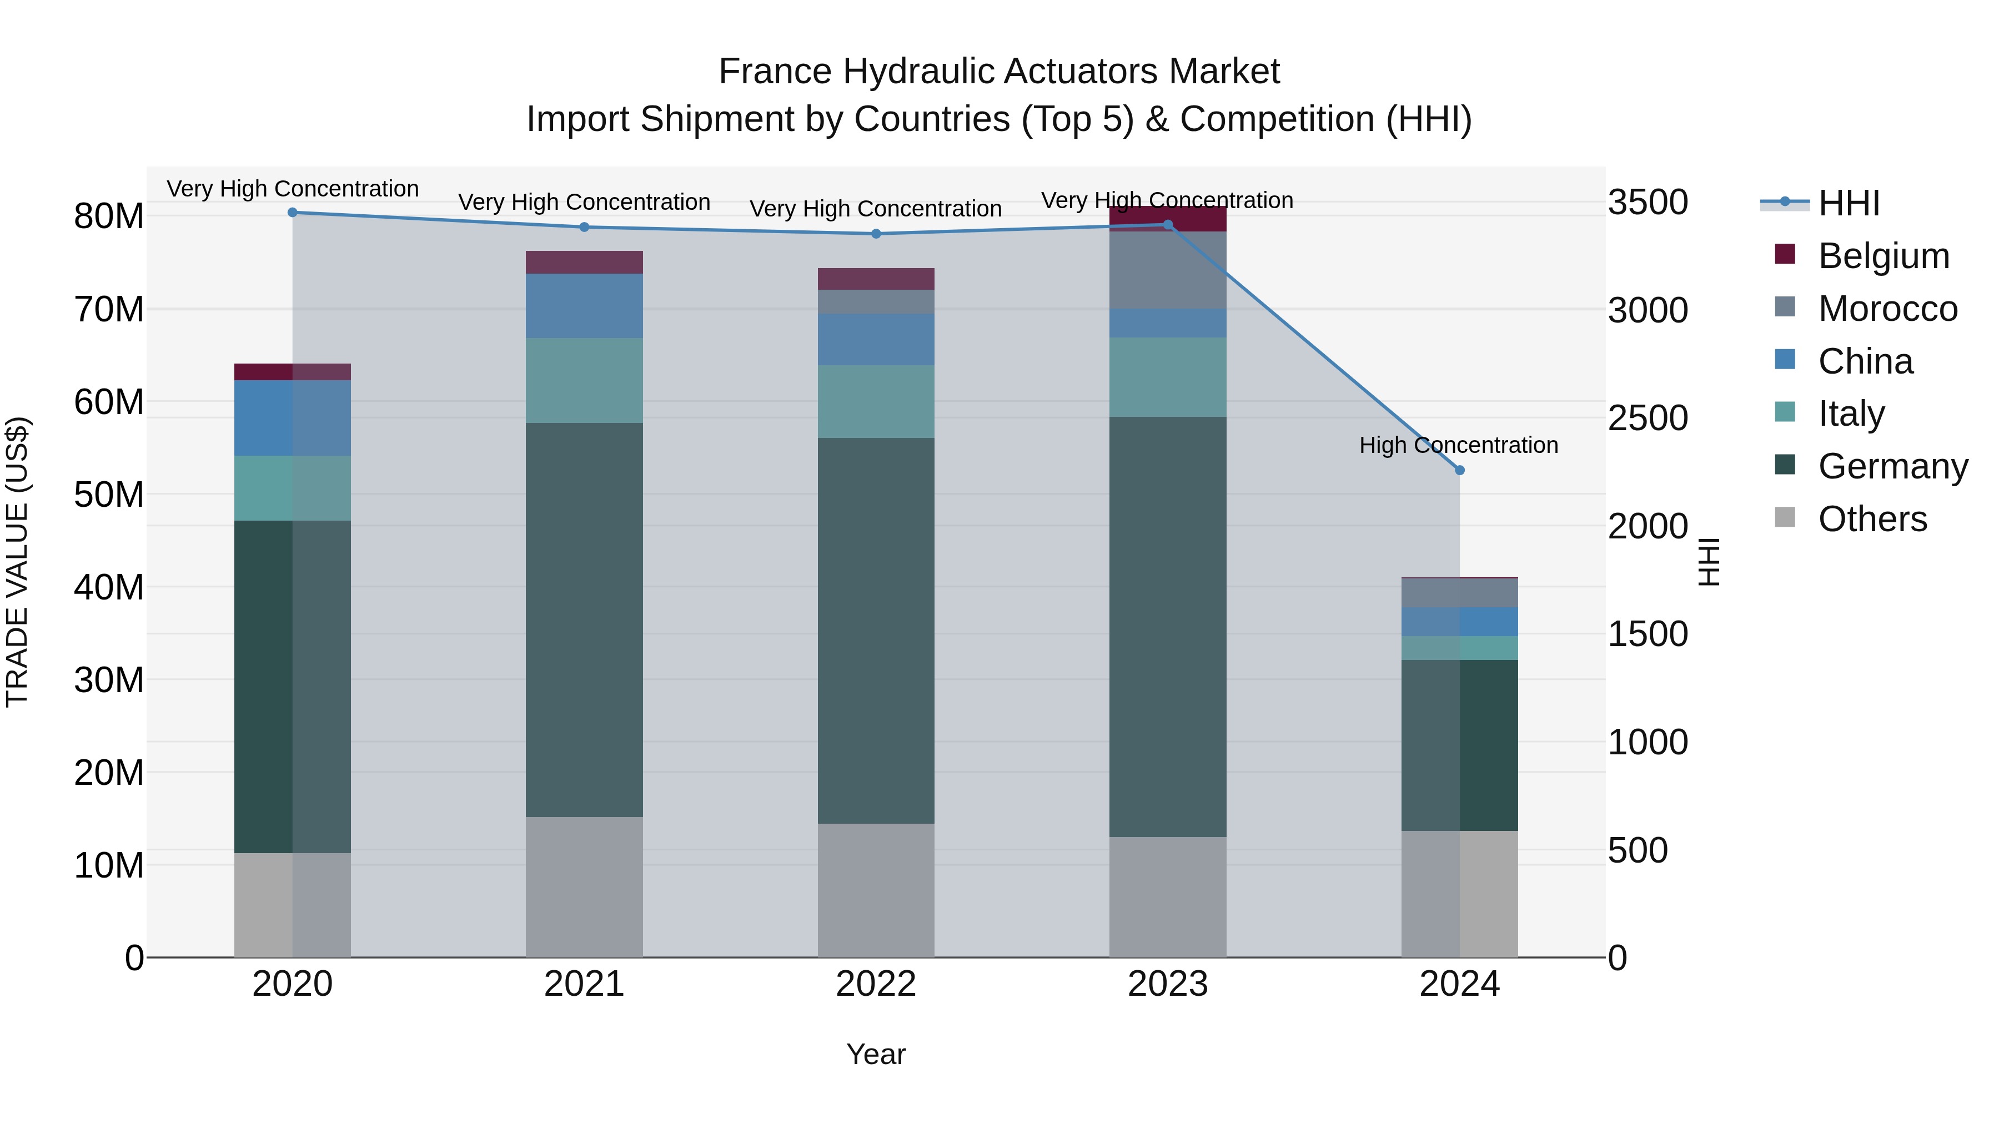The width and height of the screenshot is (1999, 1124).
Task: Select the 2024 HHI data point
Action: (x=1460, y=470)
